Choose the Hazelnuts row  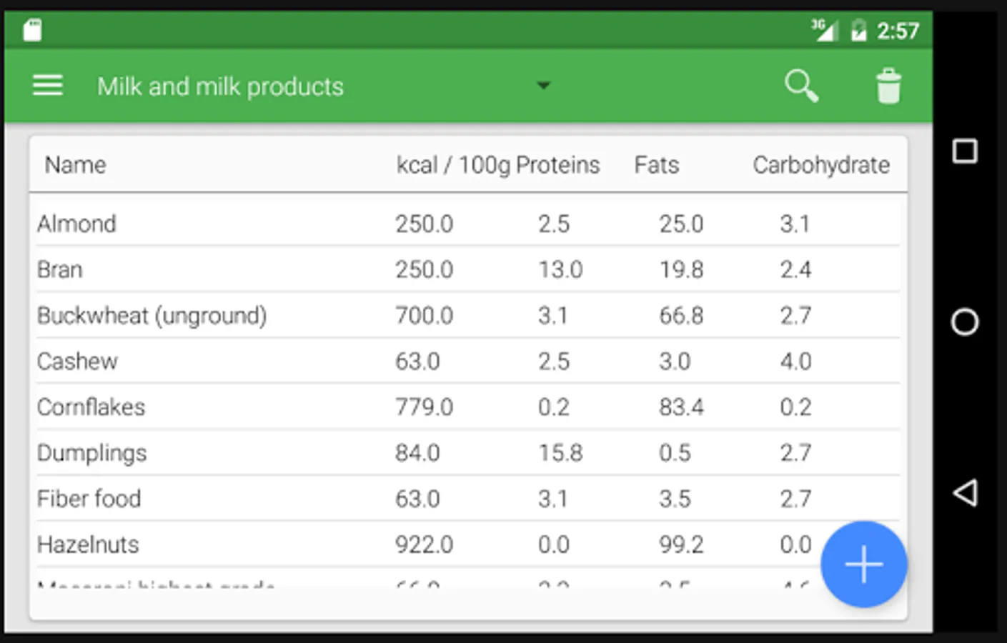88,544
